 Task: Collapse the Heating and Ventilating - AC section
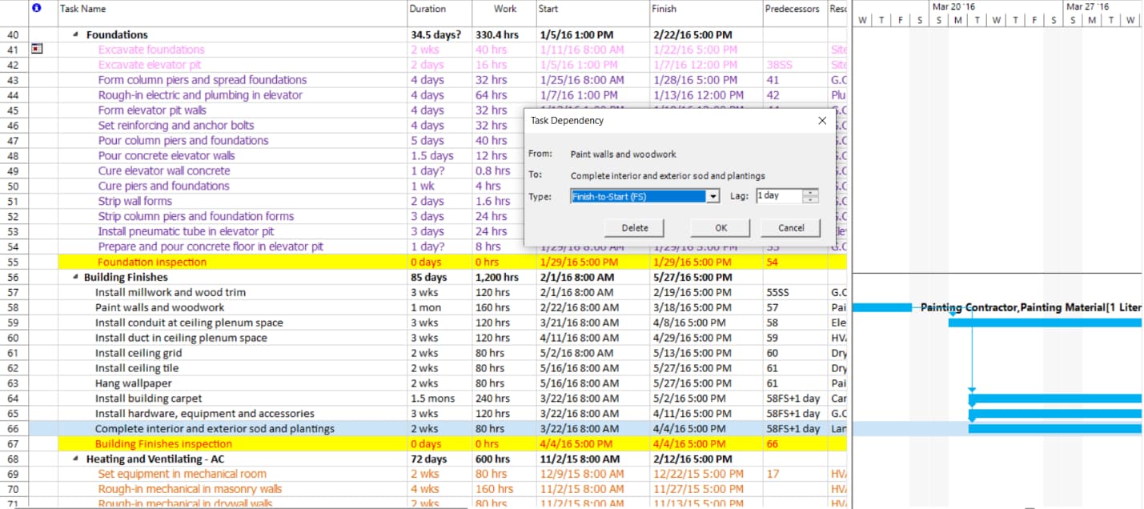point(75,459)
